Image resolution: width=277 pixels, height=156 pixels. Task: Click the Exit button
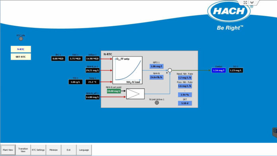click(68, 150)
